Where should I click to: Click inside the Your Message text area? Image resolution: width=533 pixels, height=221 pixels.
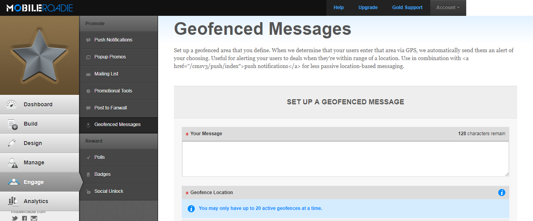pyautogui.click(x=345, y=159)
